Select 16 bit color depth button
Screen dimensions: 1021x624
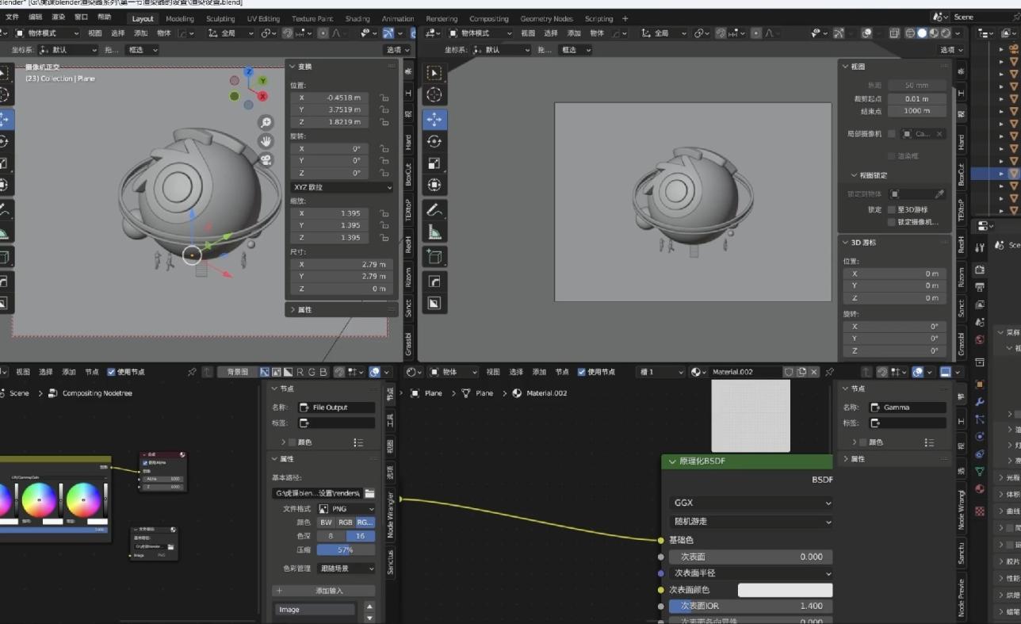coord(360,536)
